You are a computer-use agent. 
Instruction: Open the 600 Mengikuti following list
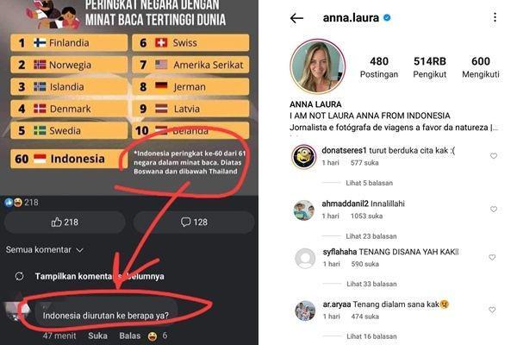coord(481,67)
